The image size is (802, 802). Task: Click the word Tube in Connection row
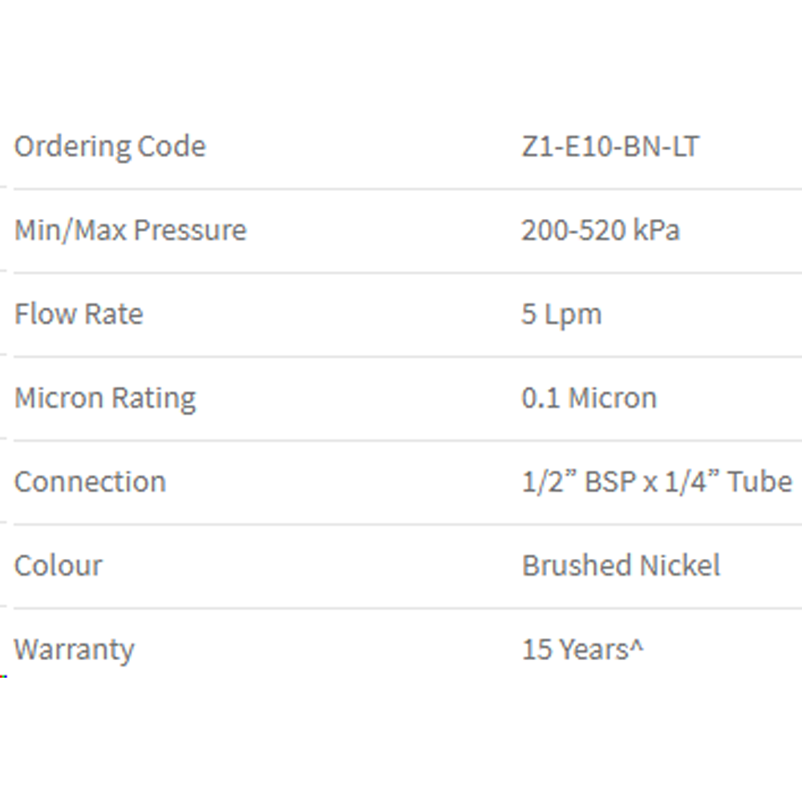(x=759, y=482)
